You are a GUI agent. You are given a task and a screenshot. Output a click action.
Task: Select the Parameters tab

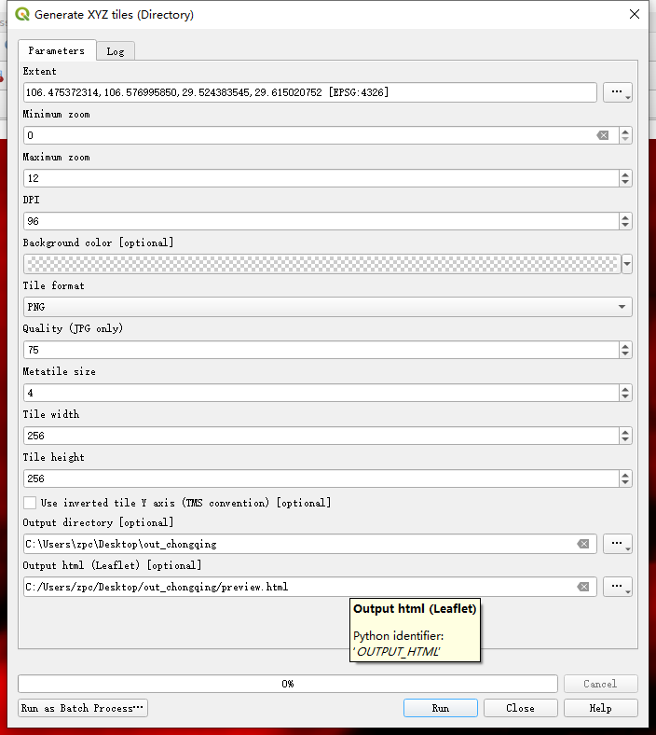tap(57, 50)
